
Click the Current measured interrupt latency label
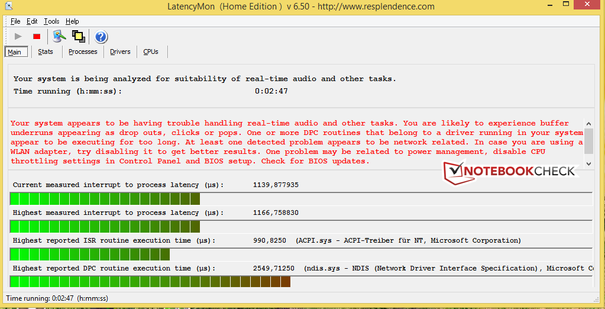(x=118, y=185)
